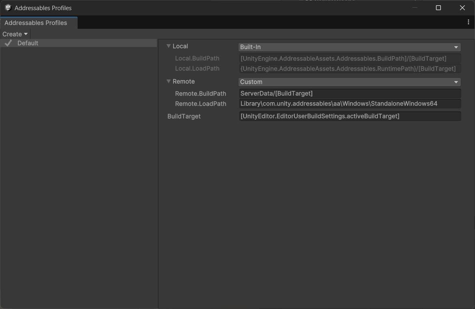475x309 pixels.
Task: Click the Local.BuildPath label
Action: (197, 58)
